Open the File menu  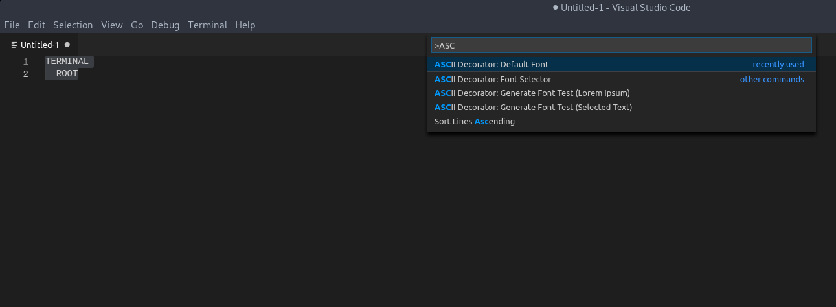coord(12,25)
